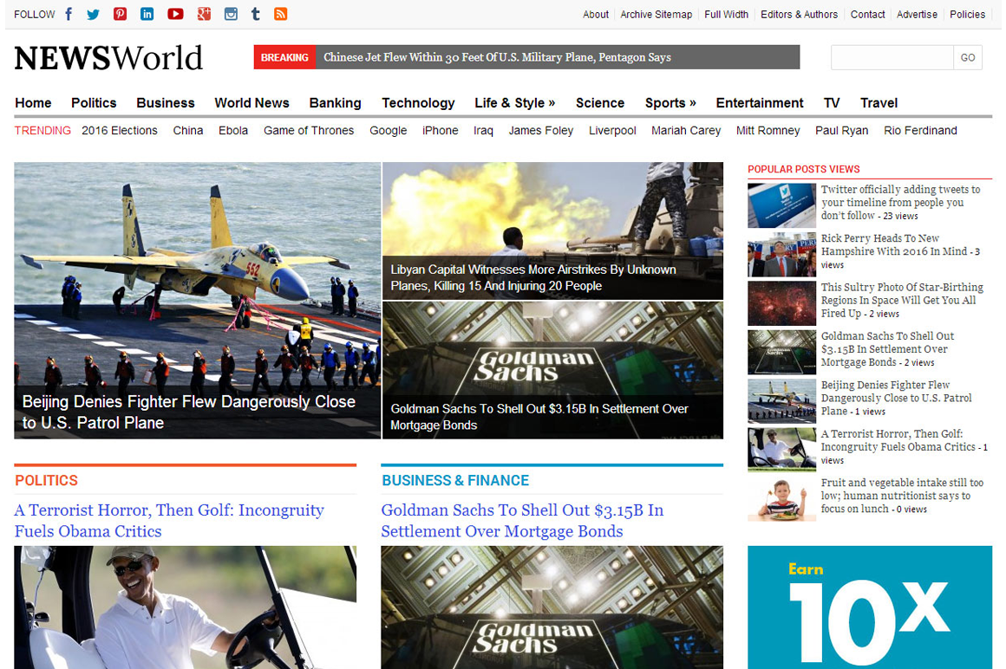Go to the World News section
The height and width of the screenshot is (669, 1006).
[x=251, y=103]
